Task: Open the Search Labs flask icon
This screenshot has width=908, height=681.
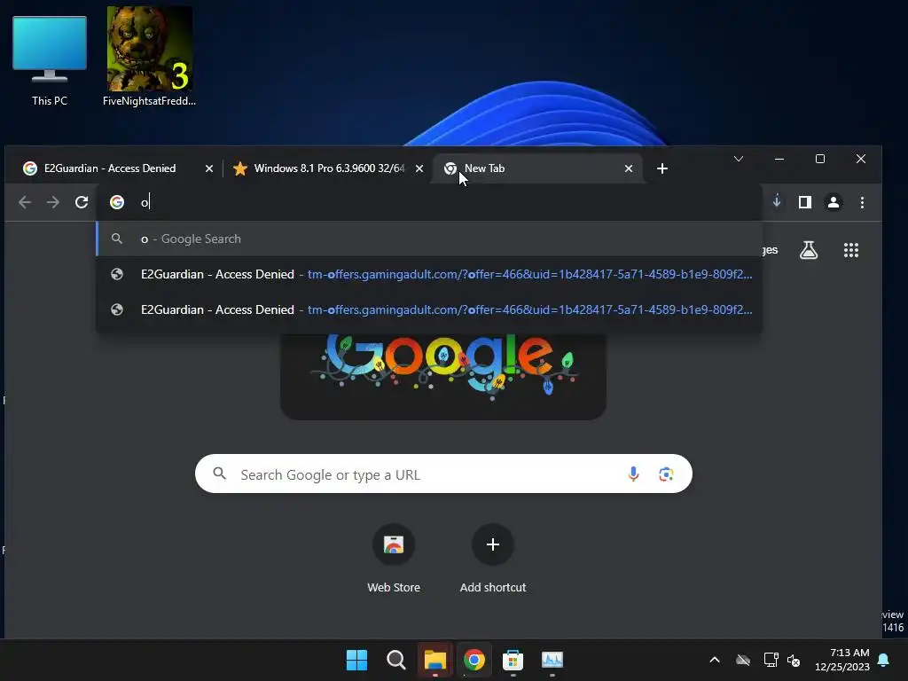Action: click(809, 250)
